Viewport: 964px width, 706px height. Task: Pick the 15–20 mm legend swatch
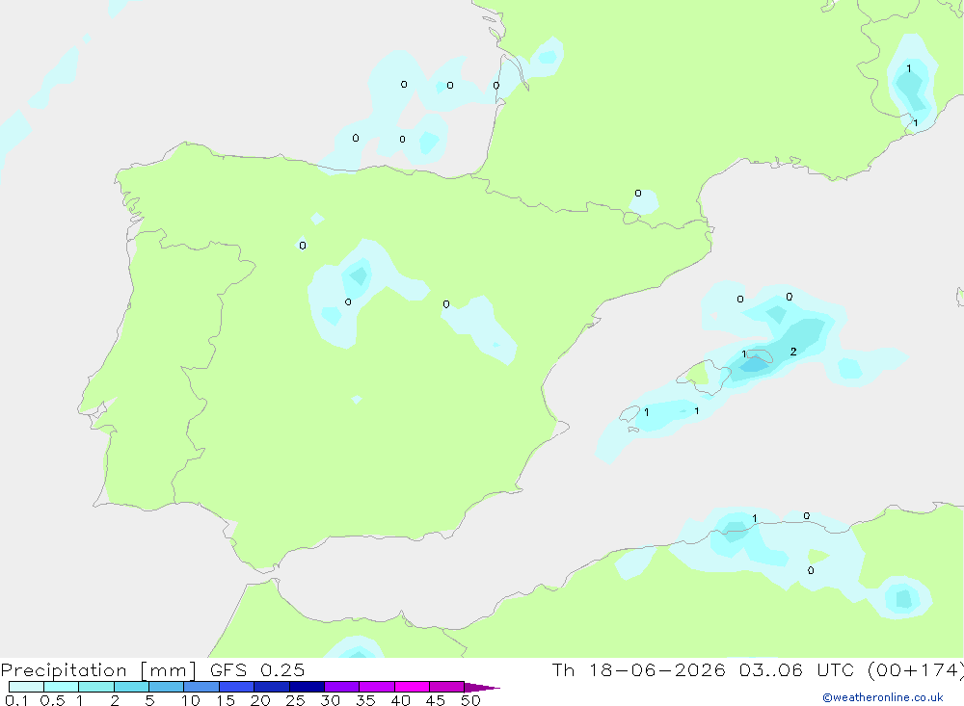click(x=237, y=687)
